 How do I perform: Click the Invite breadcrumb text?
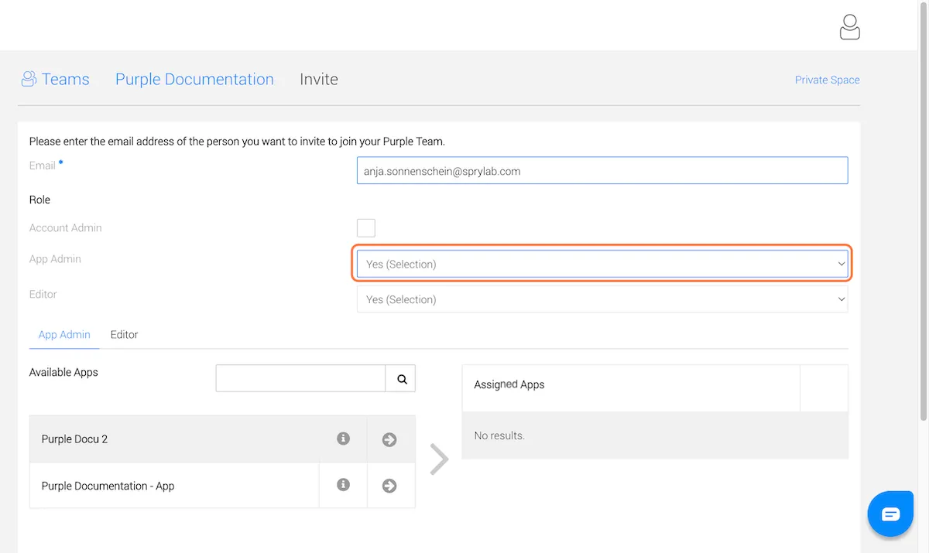[x=319, y=79]
